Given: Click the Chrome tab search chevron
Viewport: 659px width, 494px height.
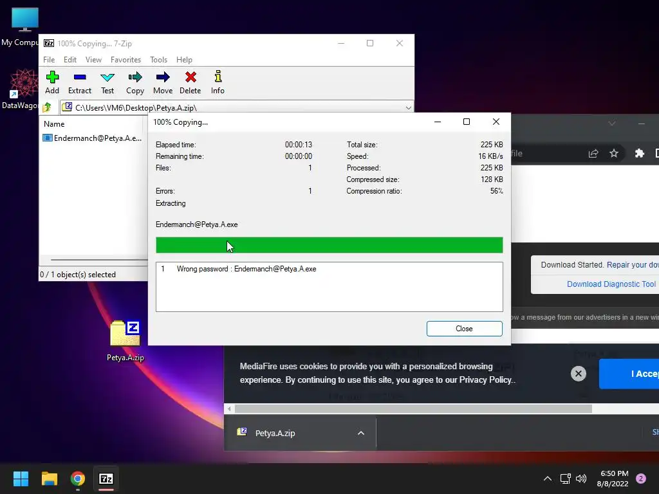Looking at the screenshot, I should tap(612, 123).
